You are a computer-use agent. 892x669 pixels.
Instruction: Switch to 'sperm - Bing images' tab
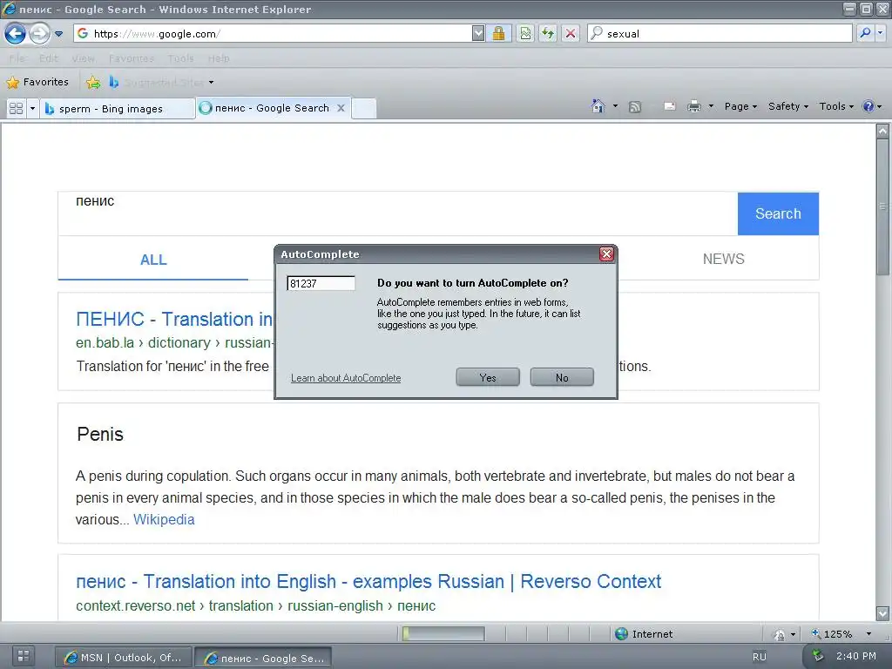point(118,108)
